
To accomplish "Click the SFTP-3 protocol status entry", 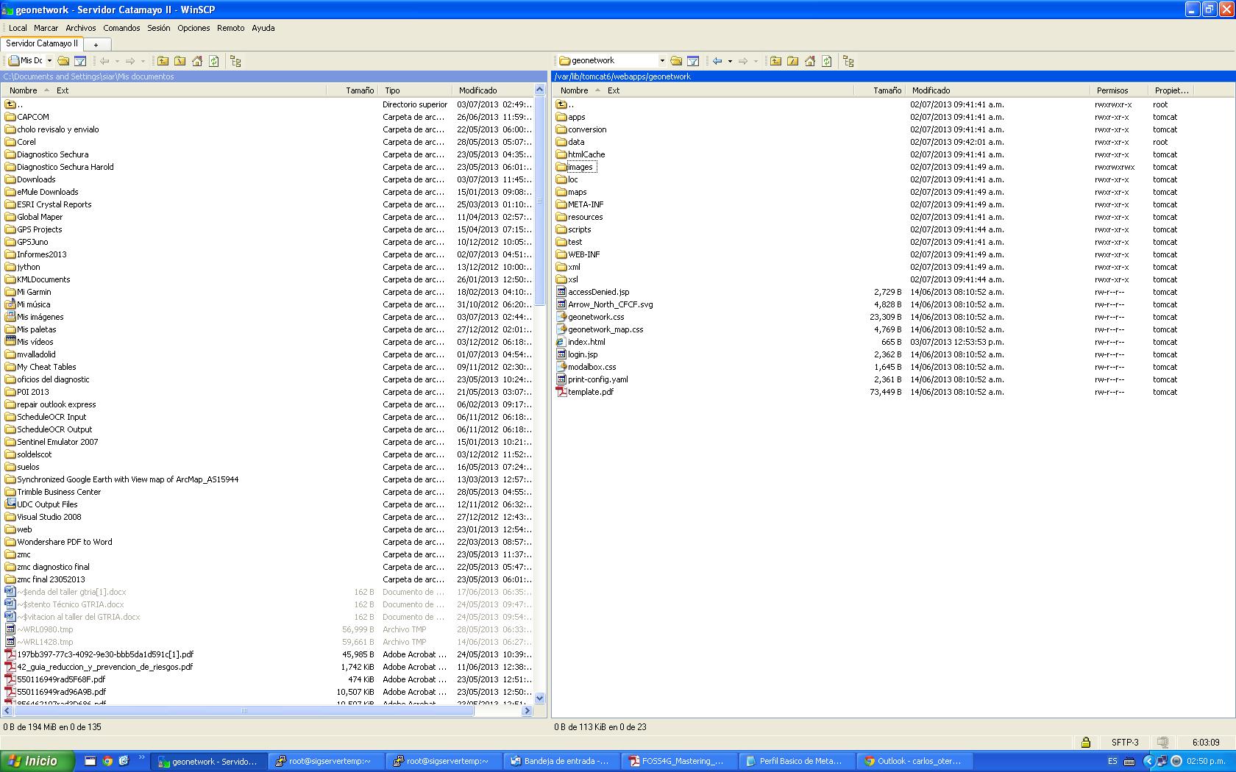I will point(1125,742).
